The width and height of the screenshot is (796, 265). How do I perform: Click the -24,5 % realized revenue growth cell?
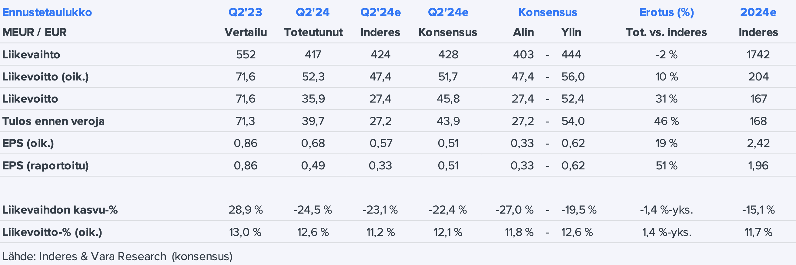(313, 210)
